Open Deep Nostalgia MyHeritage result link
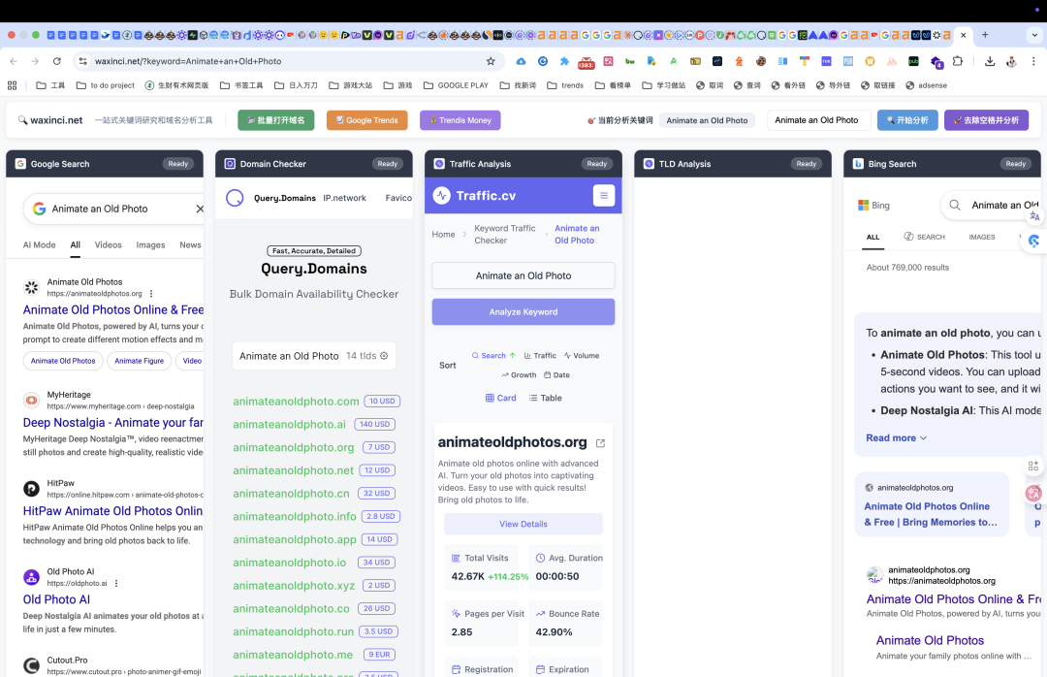The width and height of the screenshot is (1047, 677). [x=112, y=422]
